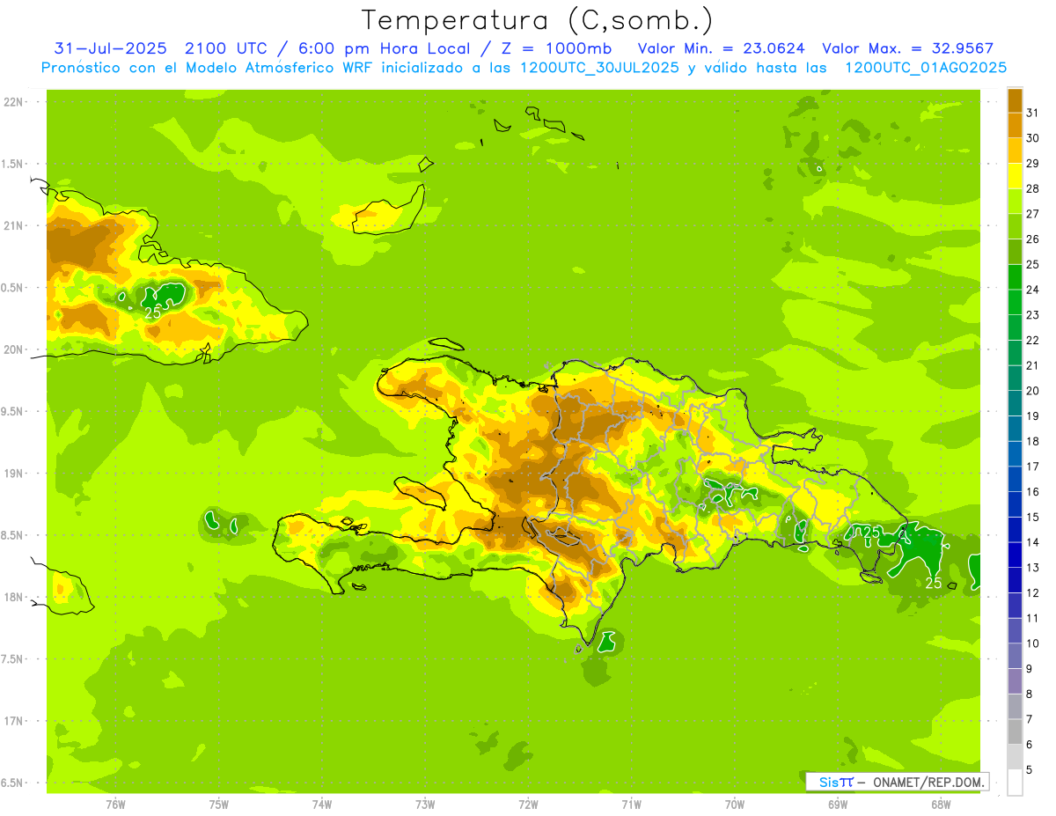1056x816 pixels.
Task: Click the color scale value 26
Action: point(1032,239)
